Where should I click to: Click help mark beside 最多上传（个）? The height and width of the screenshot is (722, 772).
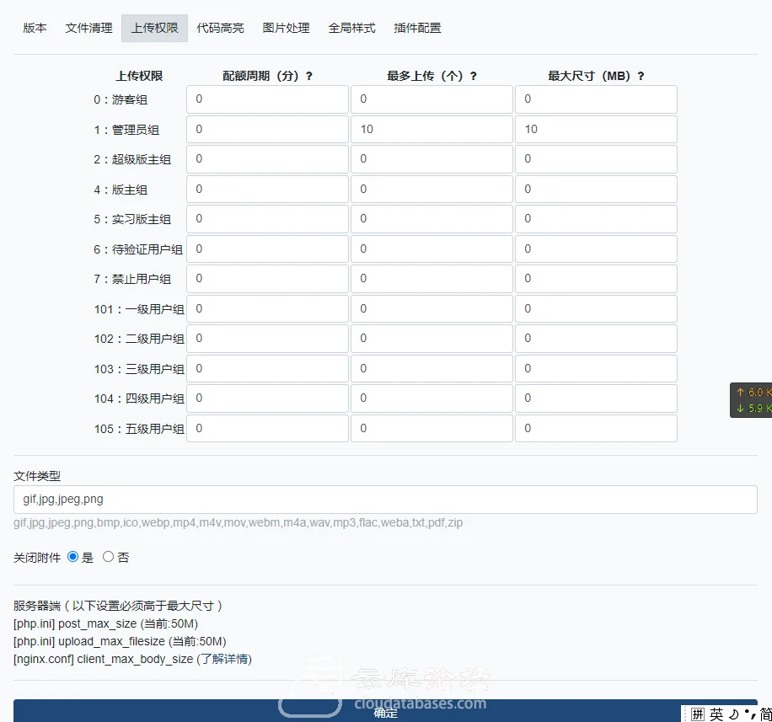[473, 77]
